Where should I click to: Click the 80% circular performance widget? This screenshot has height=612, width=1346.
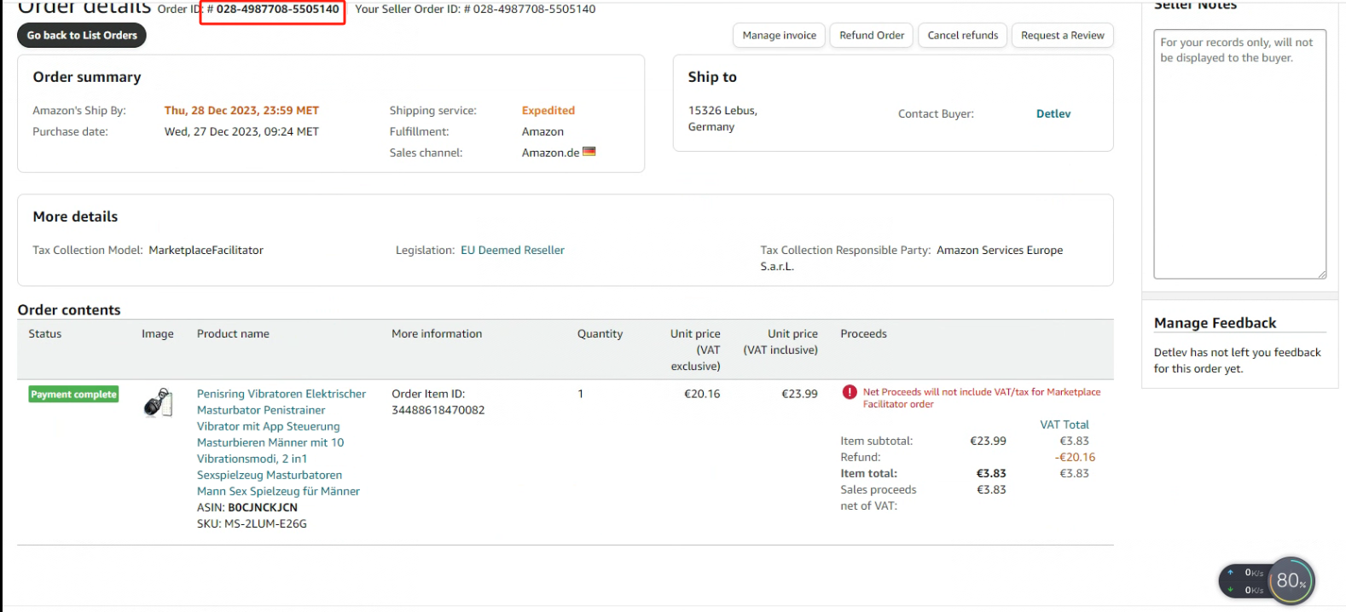coord(1291,580)
